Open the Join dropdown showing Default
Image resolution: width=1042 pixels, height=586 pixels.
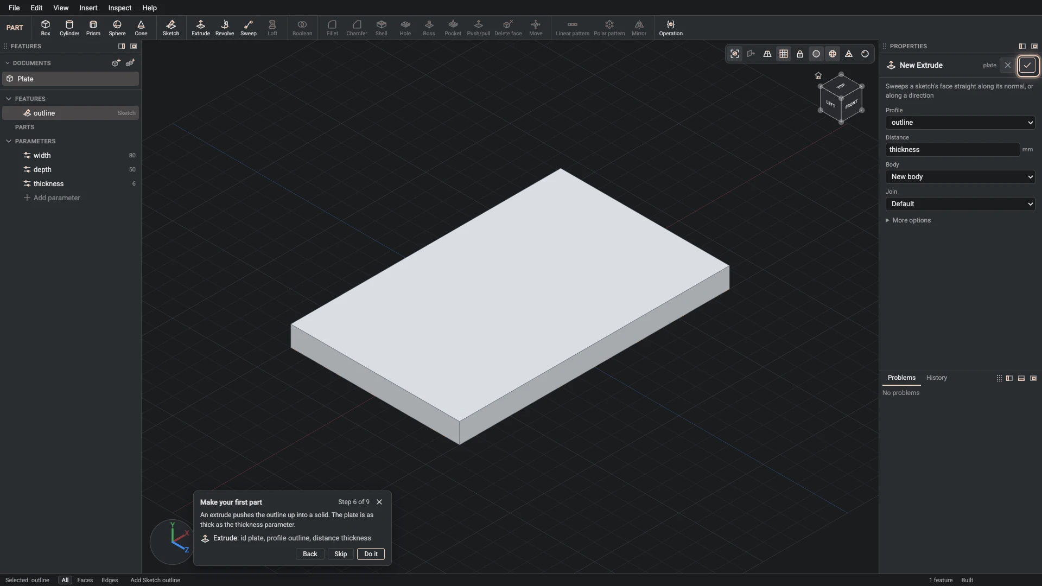(x=960, y=204)
